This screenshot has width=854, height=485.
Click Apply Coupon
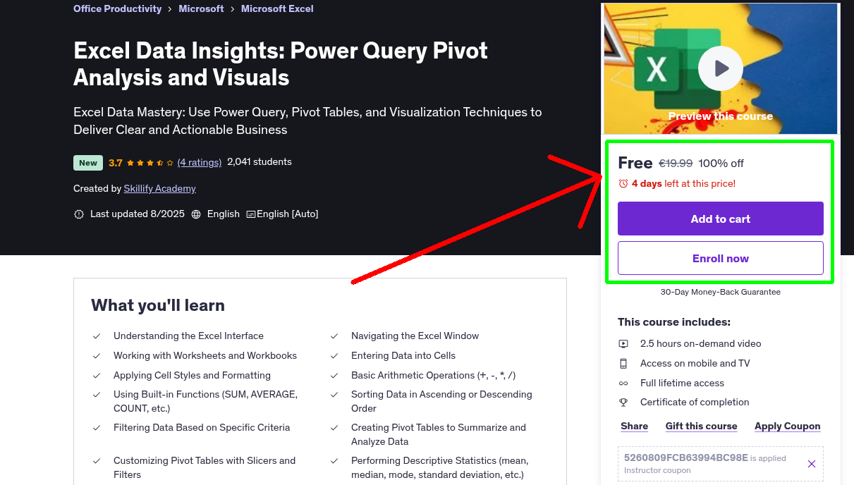tap(787, 426)
